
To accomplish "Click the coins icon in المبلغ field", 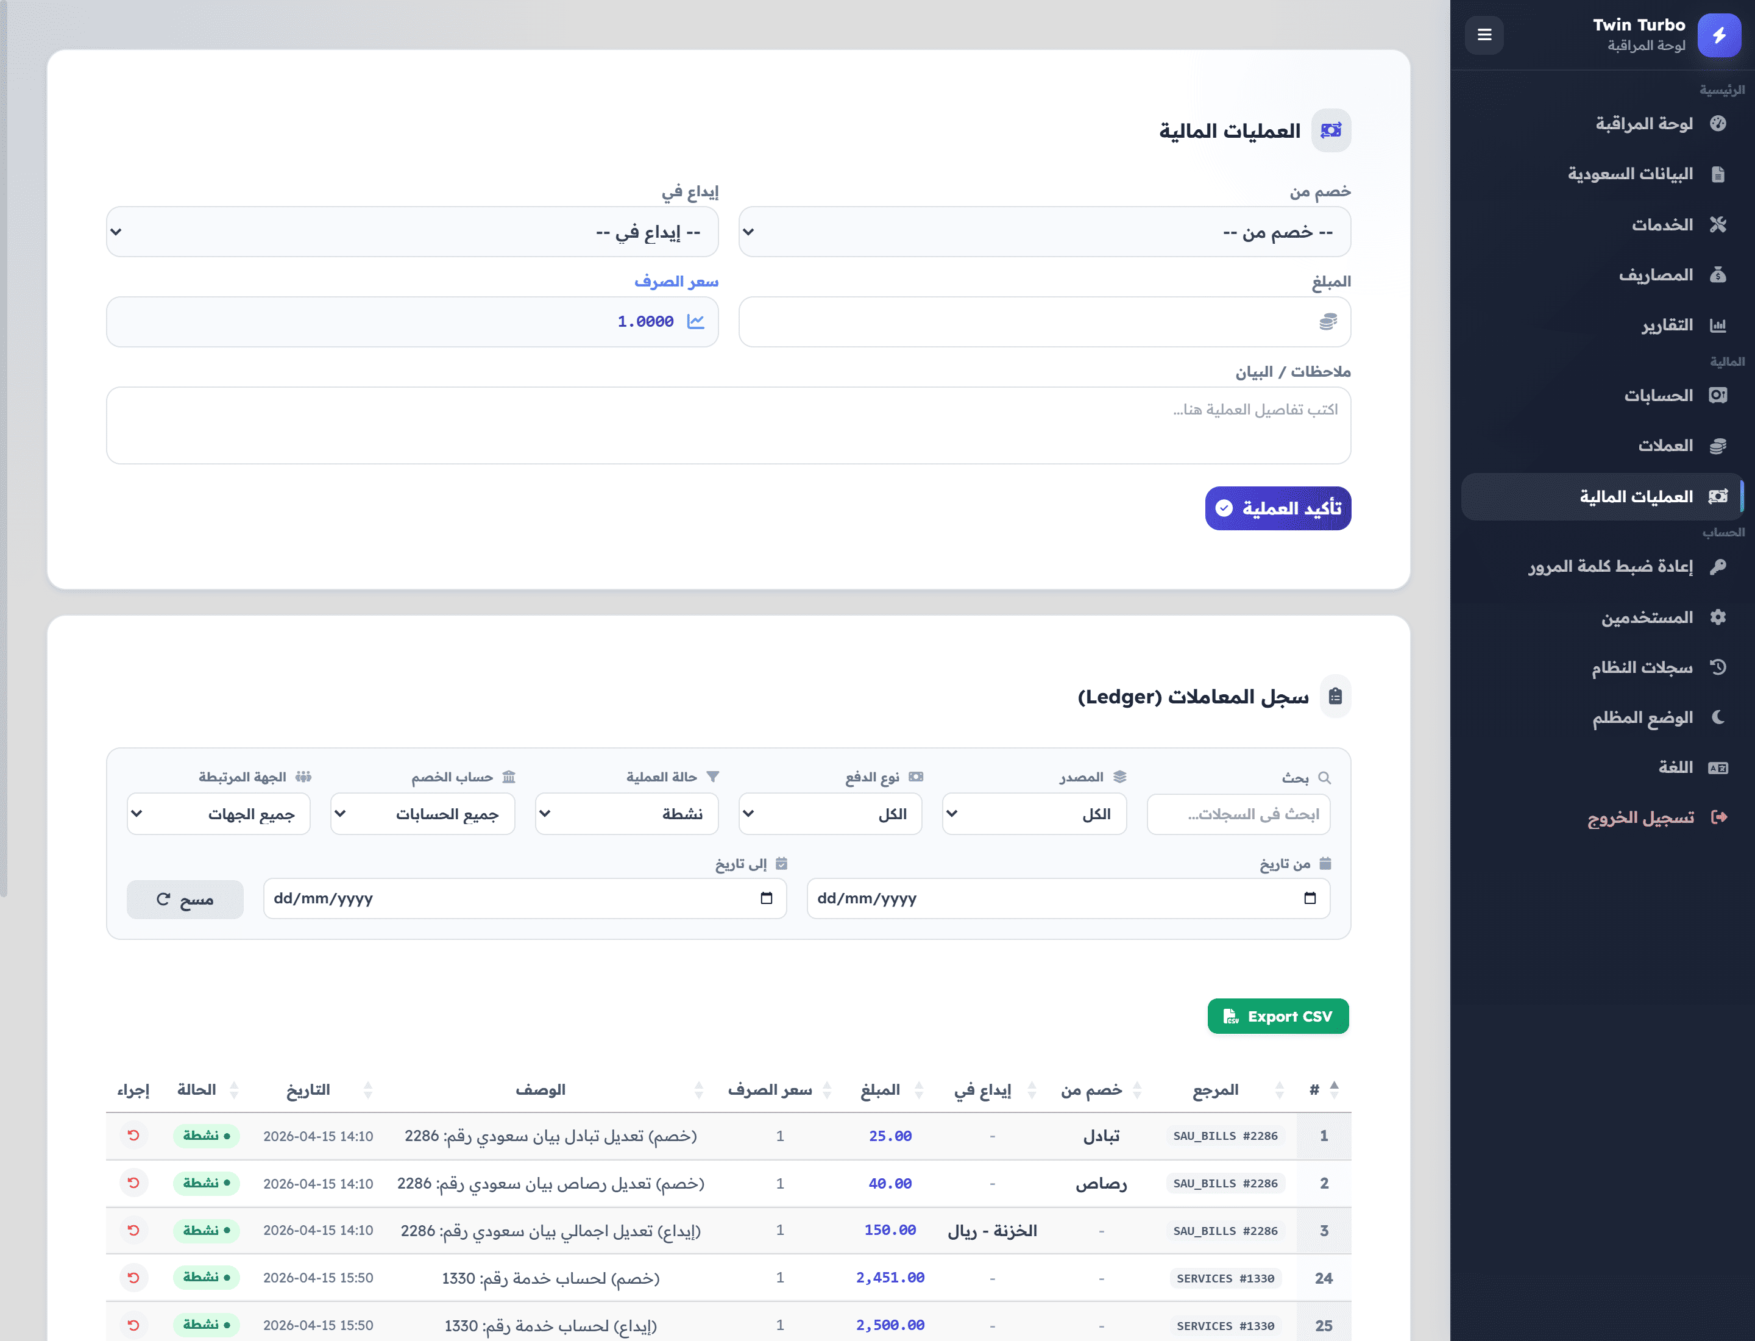I will click(1328, 322).
